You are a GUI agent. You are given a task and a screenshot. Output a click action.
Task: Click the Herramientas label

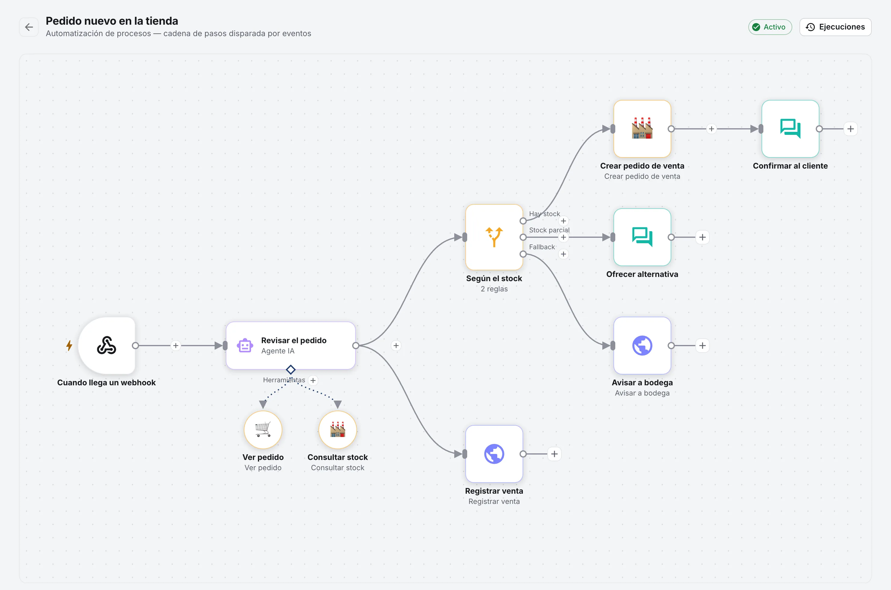[x=284, y=380]
